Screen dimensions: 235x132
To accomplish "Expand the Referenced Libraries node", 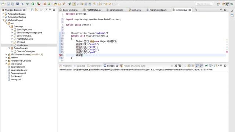I will pyautogui.click(x=6, y=60).
